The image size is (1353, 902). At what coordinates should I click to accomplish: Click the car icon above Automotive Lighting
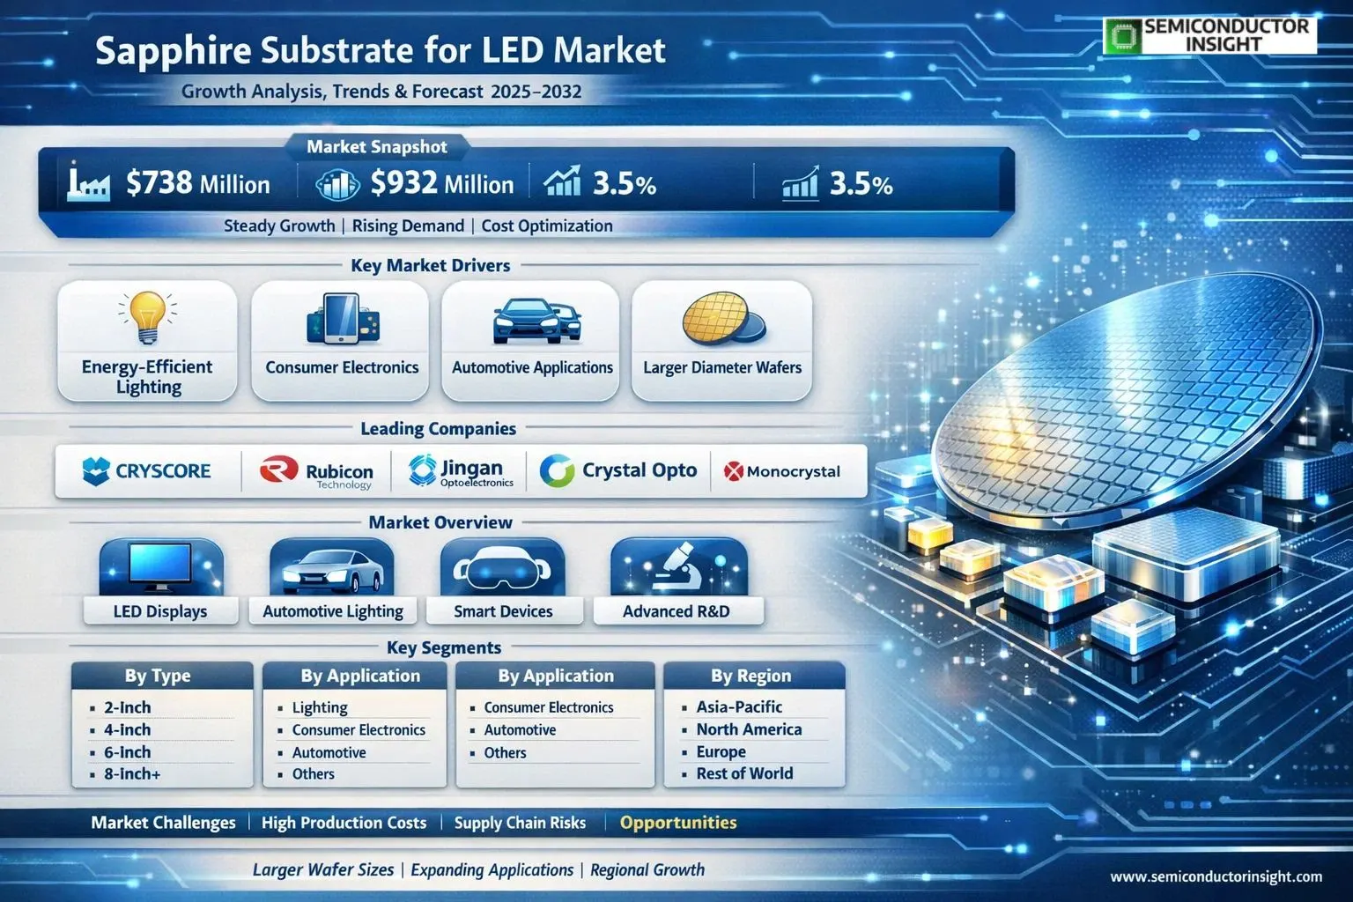pos(332,571)
